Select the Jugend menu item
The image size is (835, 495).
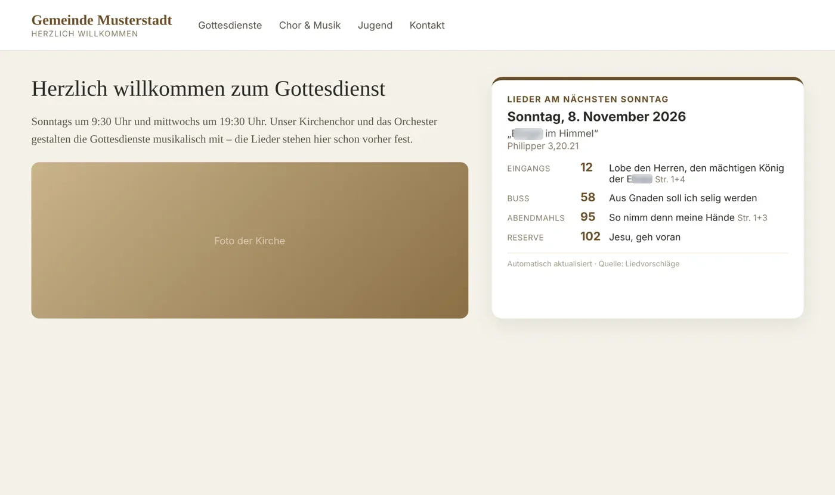[x=375, y=25]
